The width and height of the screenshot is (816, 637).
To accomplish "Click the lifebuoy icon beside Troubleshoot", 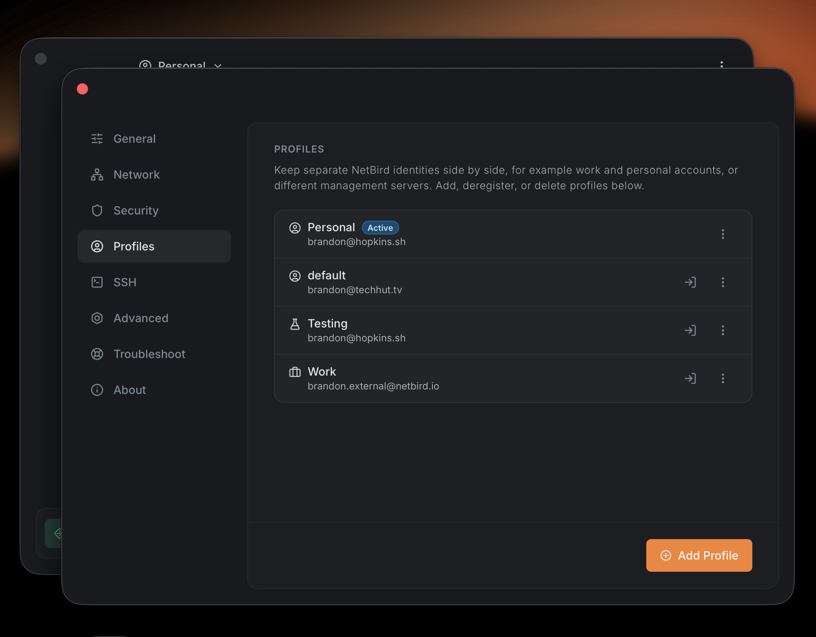I will click(x=97, y=354).
